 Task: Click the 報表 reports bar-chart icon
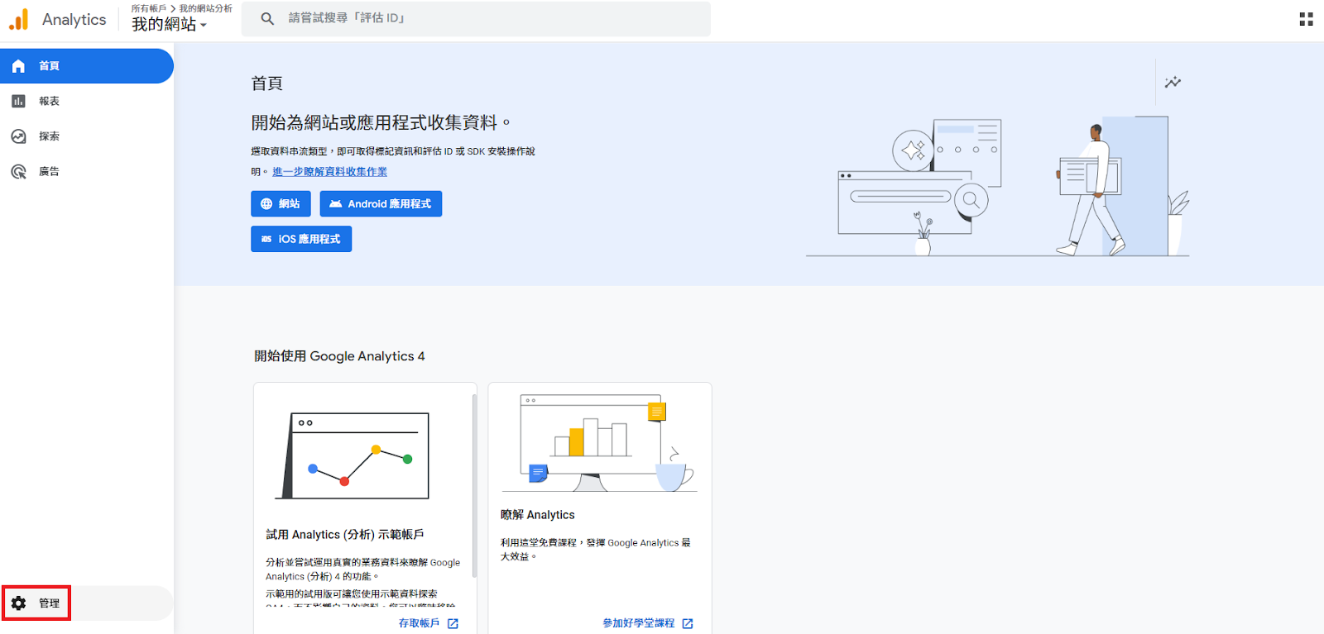[18, 101]
